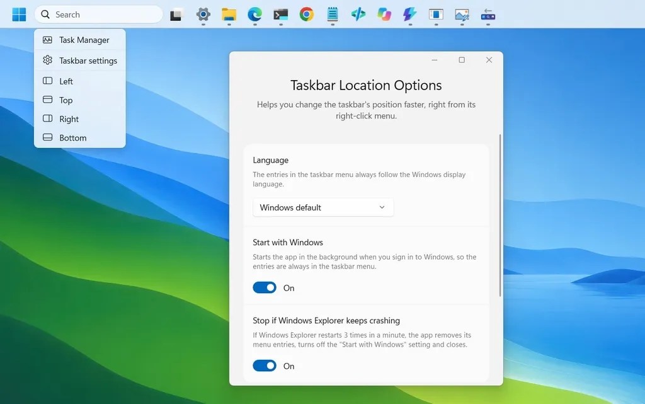Expand the Windows default language dropdown
The height and width of the screenshot is (404, 645).
tap(323, 207)
